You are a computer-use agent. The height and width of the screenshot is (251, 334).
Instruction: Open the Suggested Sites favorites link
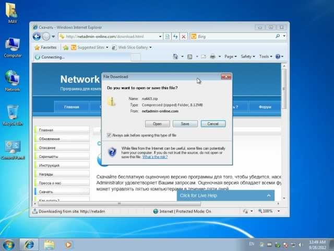pos(90,48)
